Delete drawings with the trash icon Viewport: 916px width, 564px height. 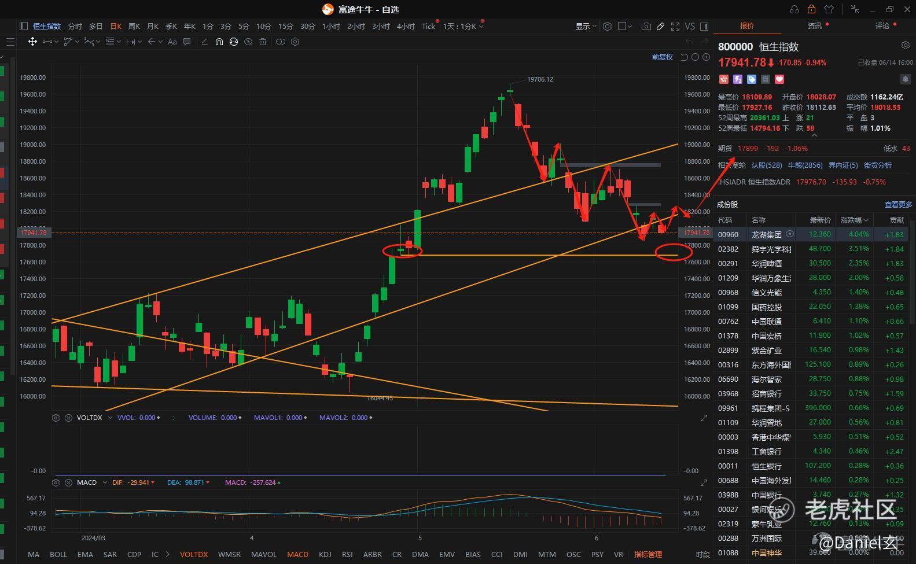[x=263, y=42]
